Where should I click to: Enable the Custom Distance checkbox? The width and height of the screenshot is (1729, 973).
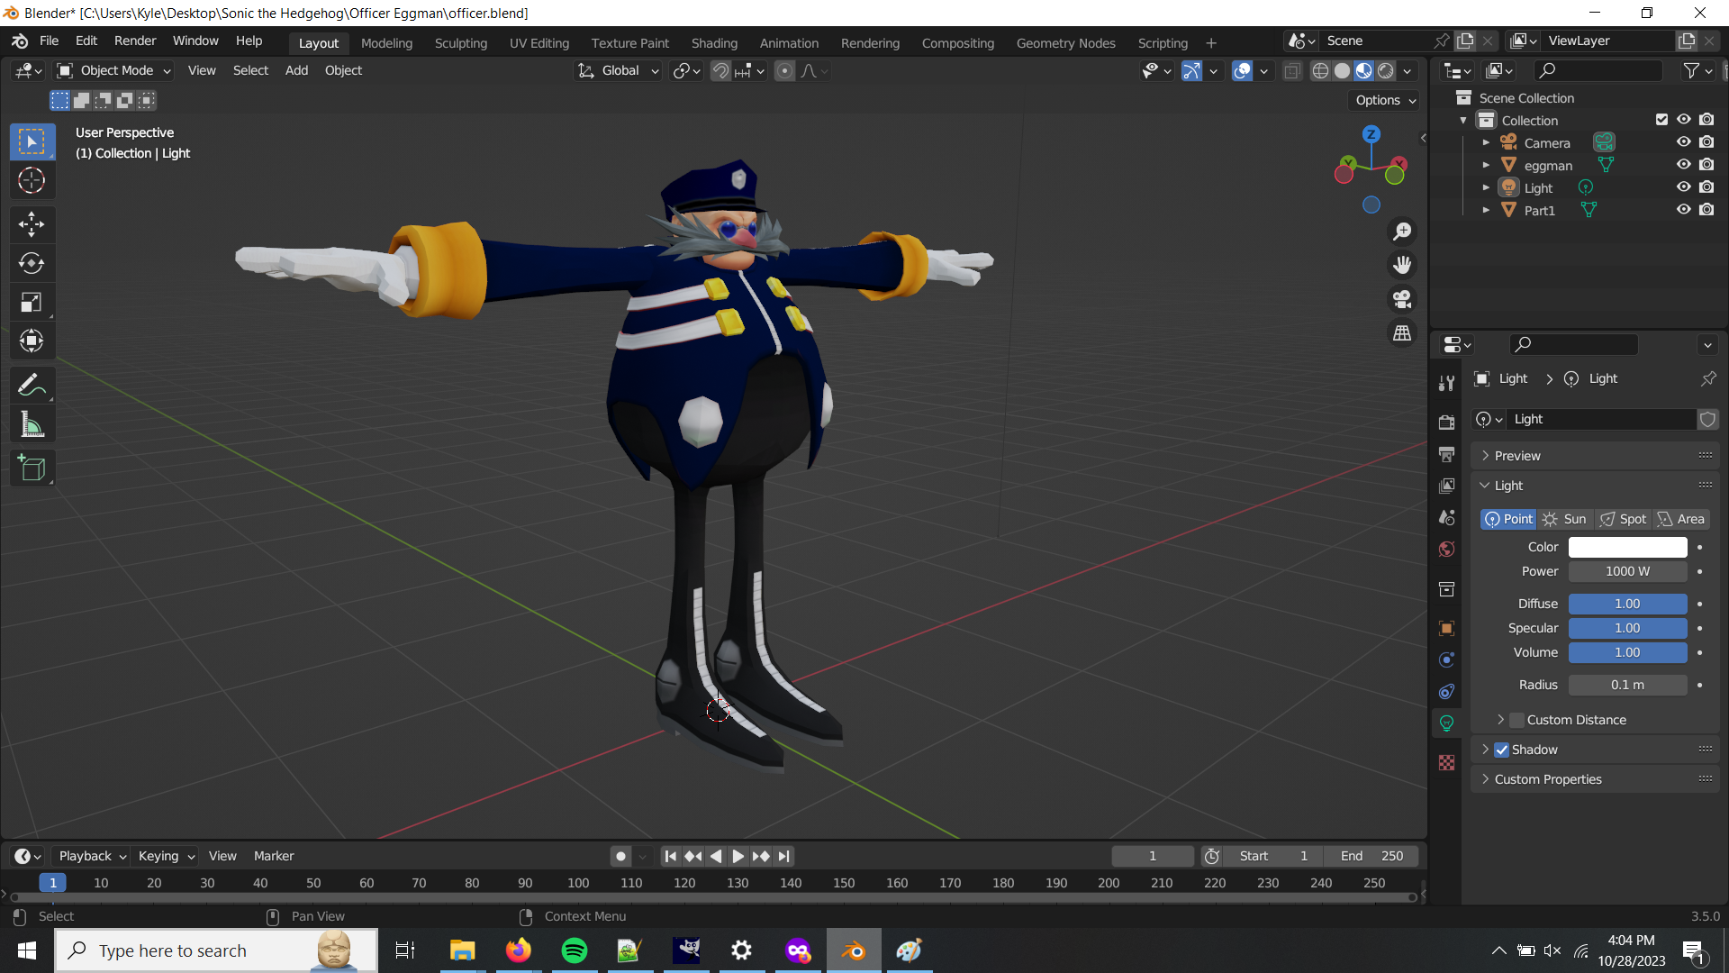point(1516,720)
